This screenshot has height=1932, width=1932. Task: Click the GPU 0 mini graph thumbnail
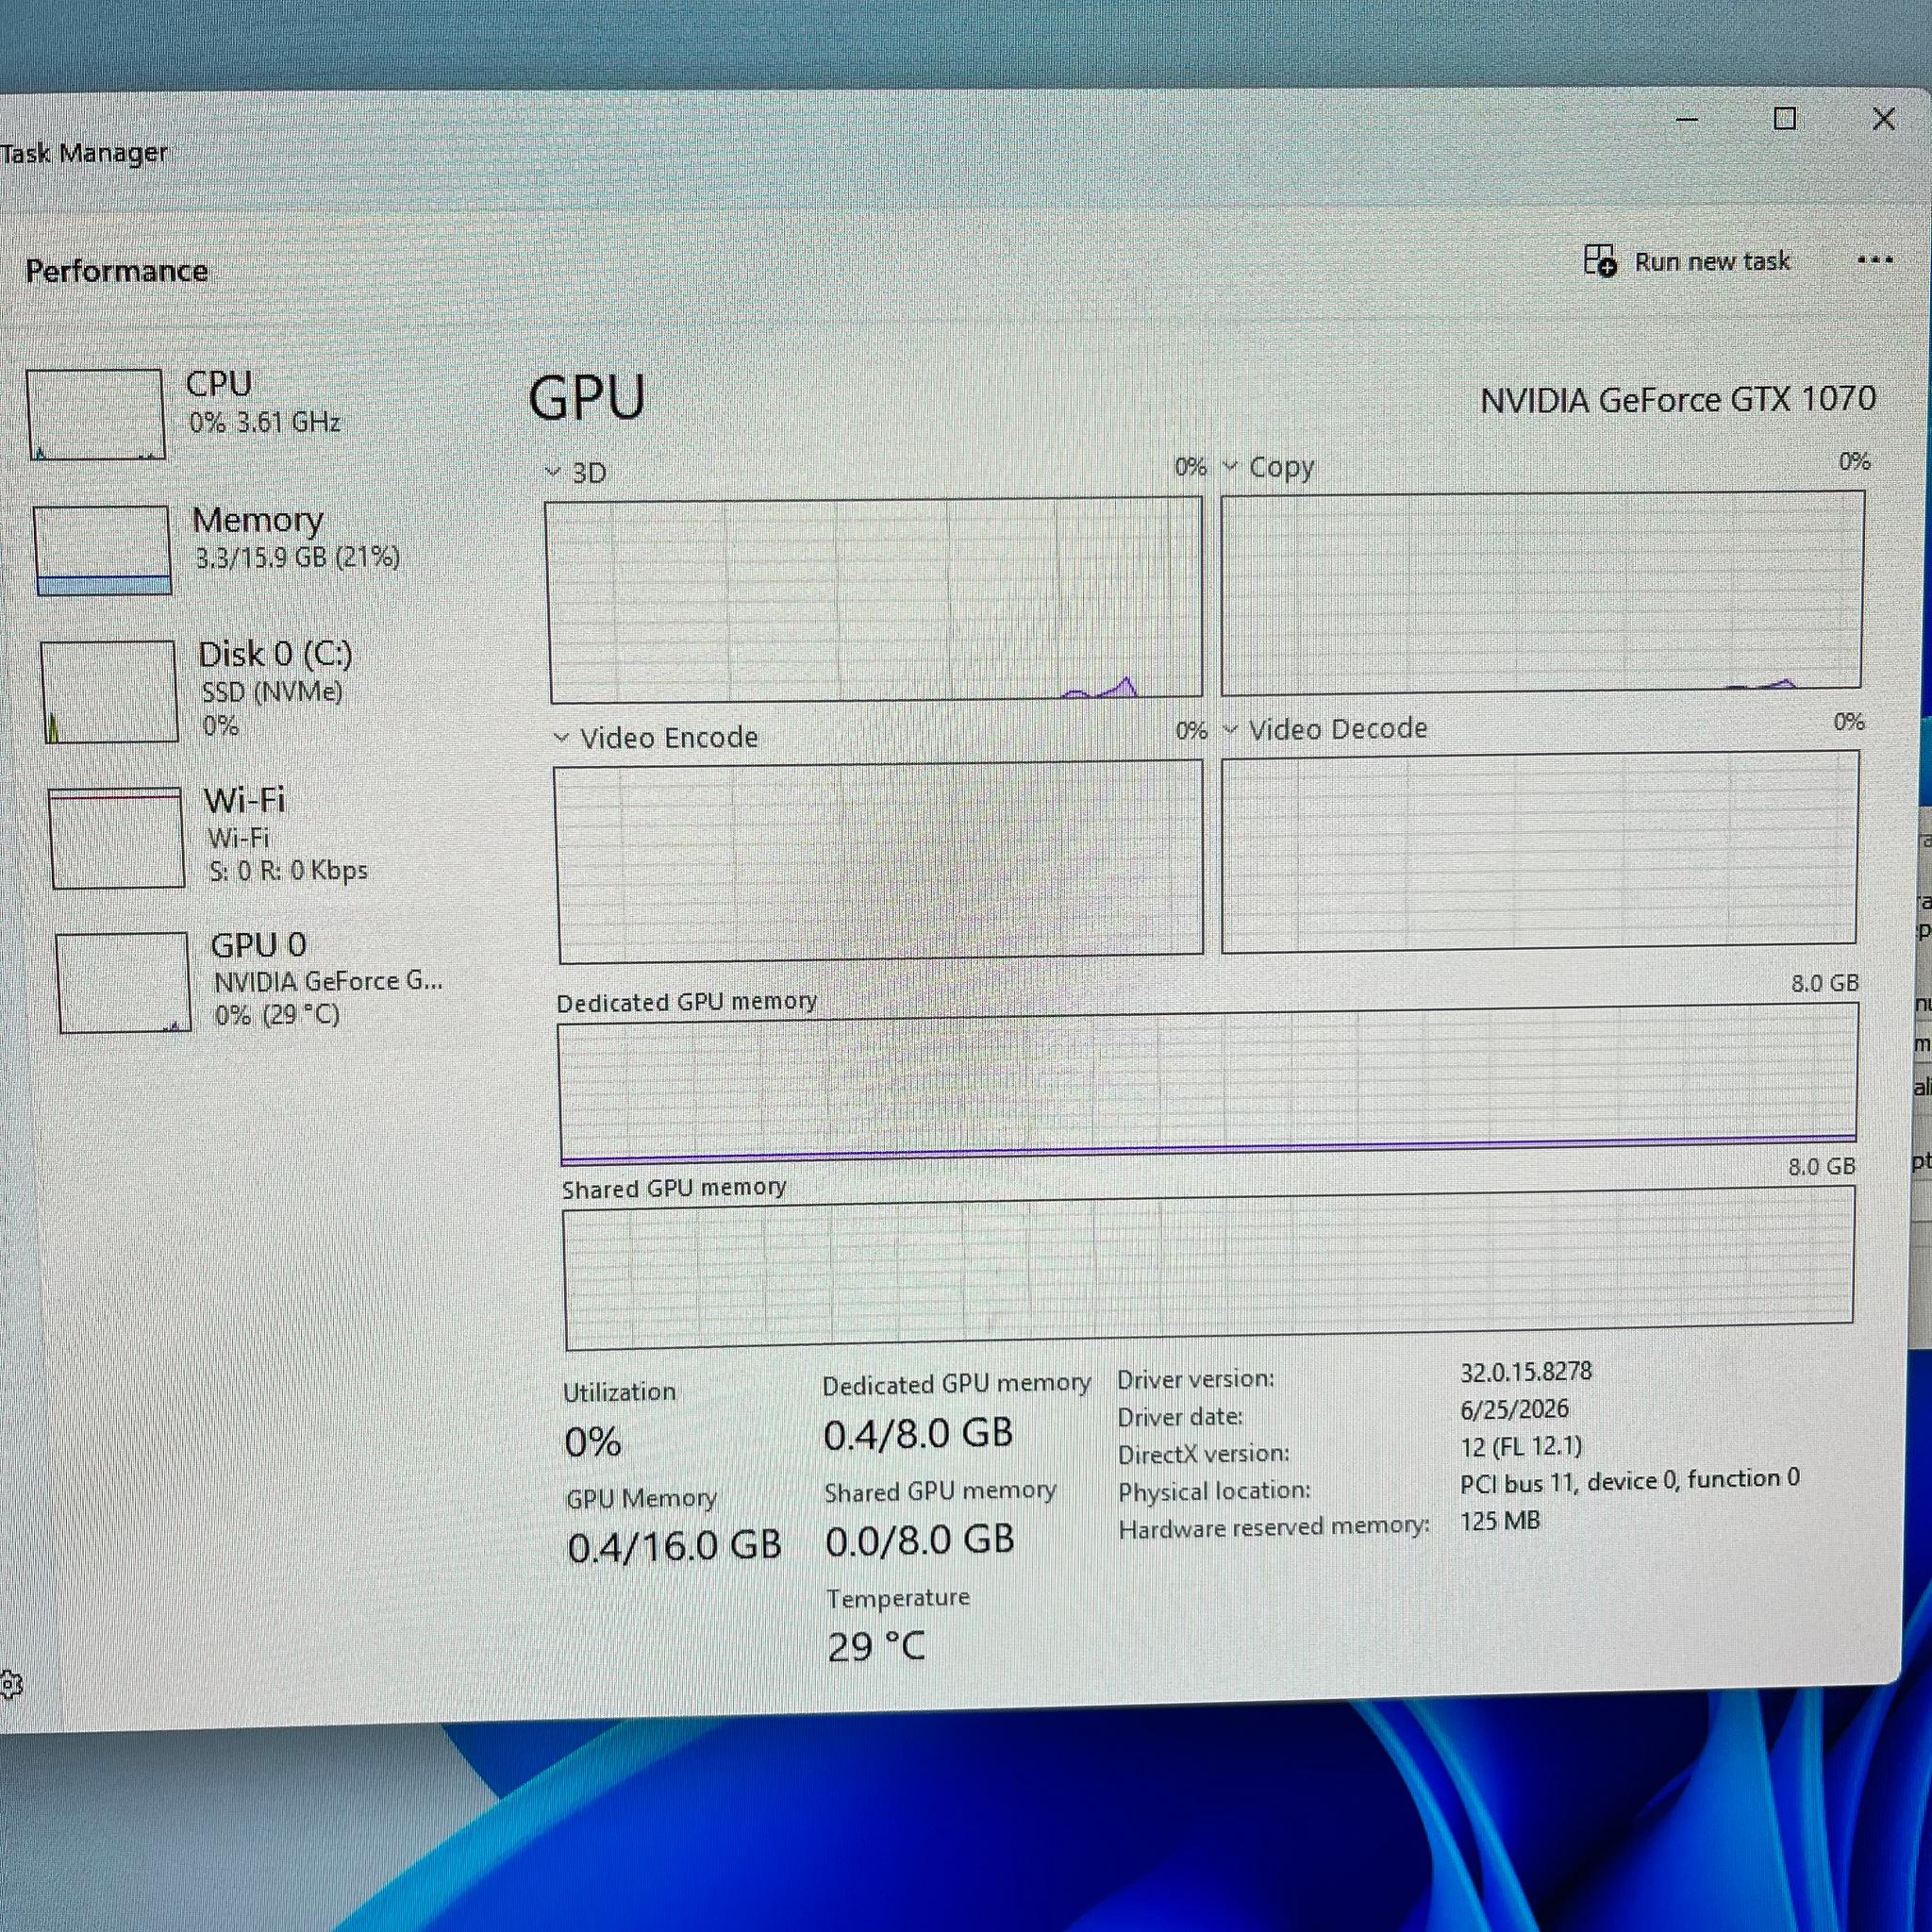[x=124, y=983]
